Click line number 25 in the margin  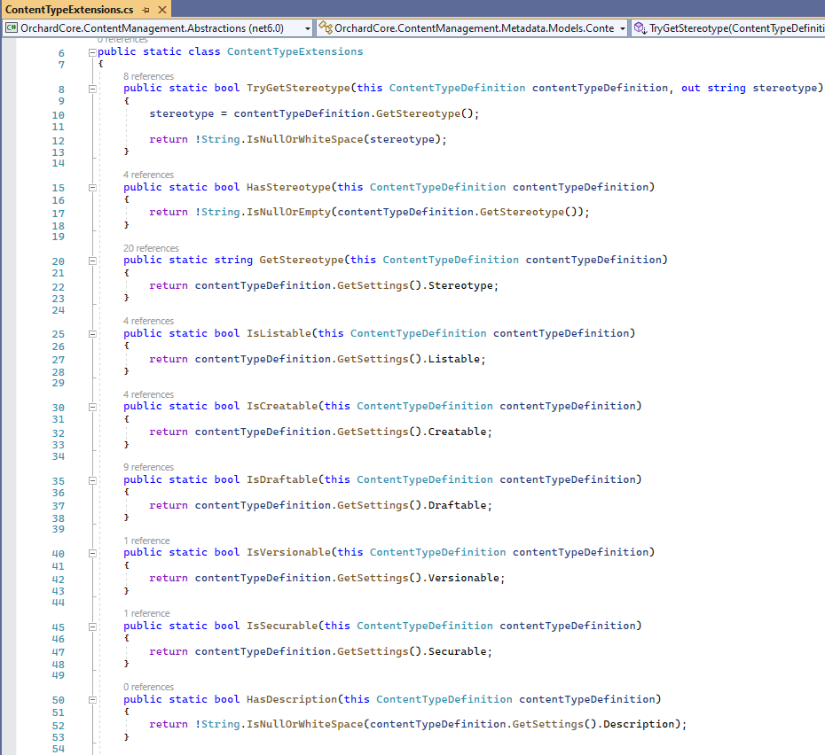58,334
